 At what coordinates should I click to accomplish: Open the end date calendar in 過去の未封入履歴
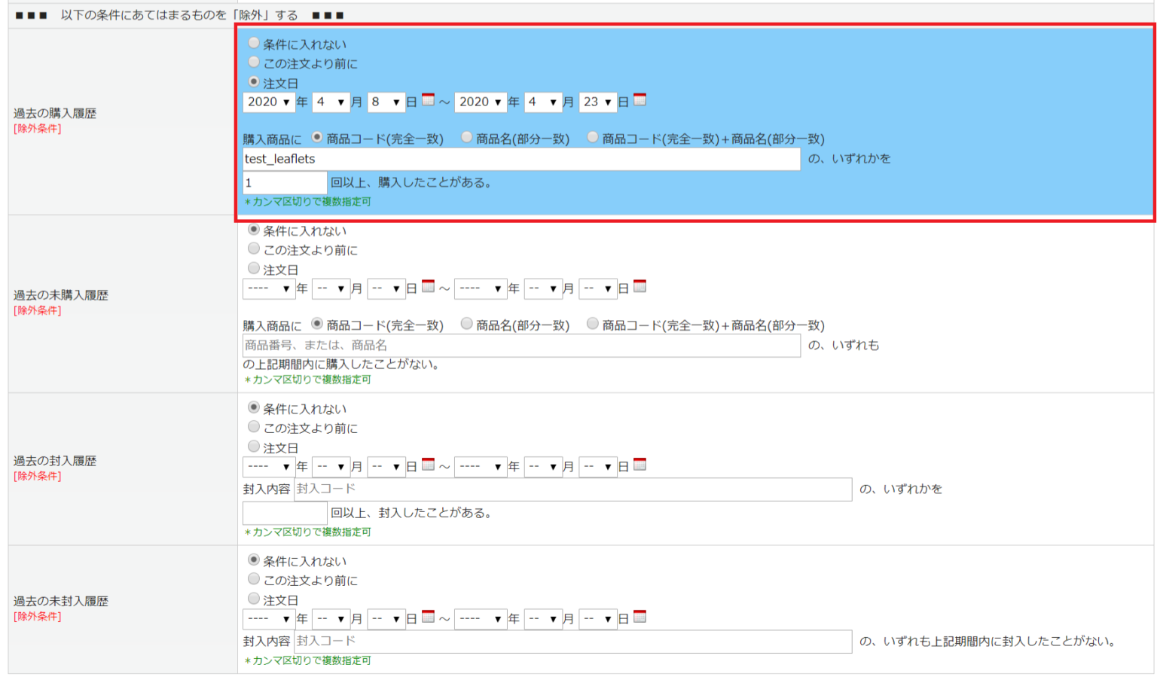coord(639,617)
